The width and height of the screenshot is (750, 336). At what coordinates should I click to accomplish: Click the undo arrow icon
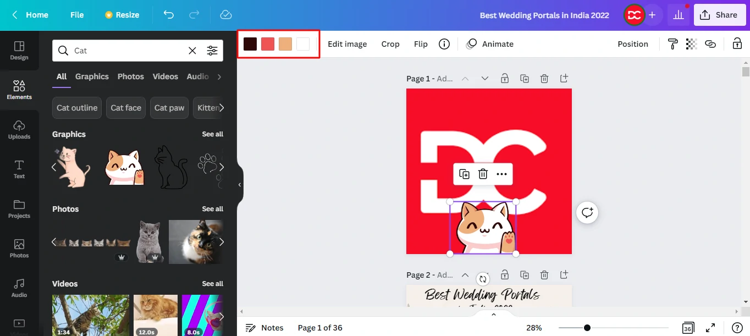(x=169, y=15)
